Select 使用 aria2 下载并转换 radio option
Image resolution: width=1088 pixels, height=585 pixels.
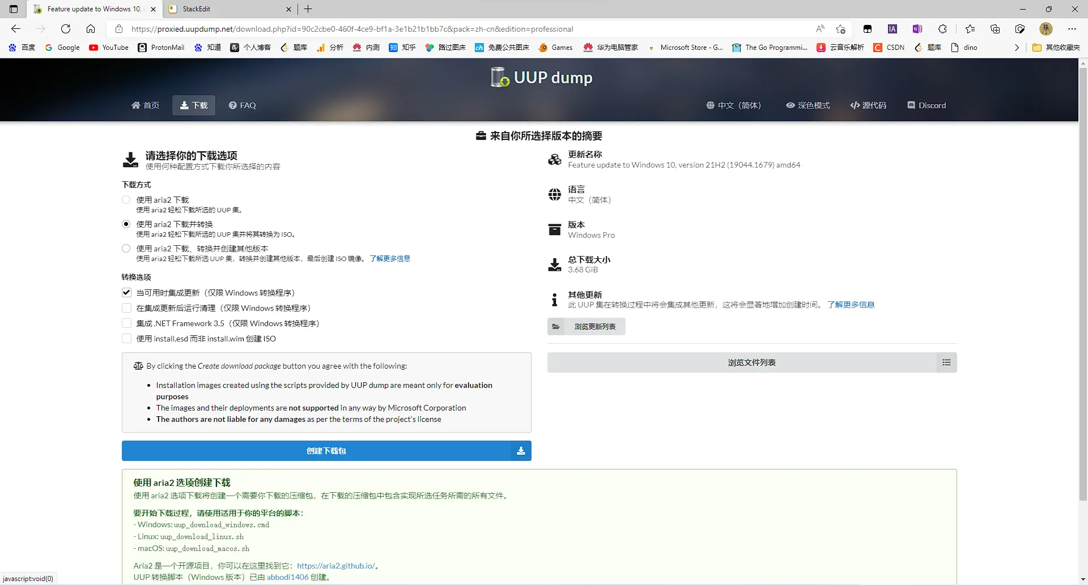126,224
